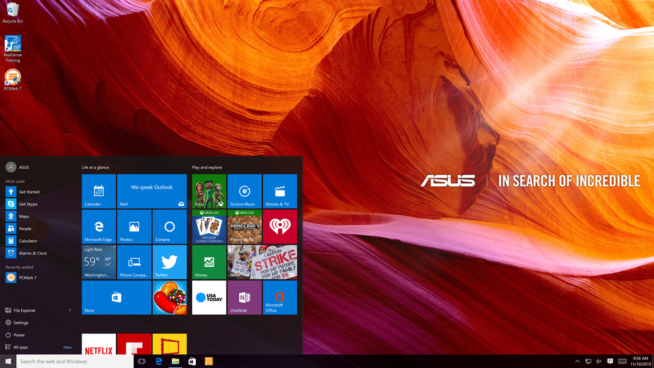Screen dimensions: 654x368
Task: Launch the Candy Crush Saga tile
Action: (170, 298)
